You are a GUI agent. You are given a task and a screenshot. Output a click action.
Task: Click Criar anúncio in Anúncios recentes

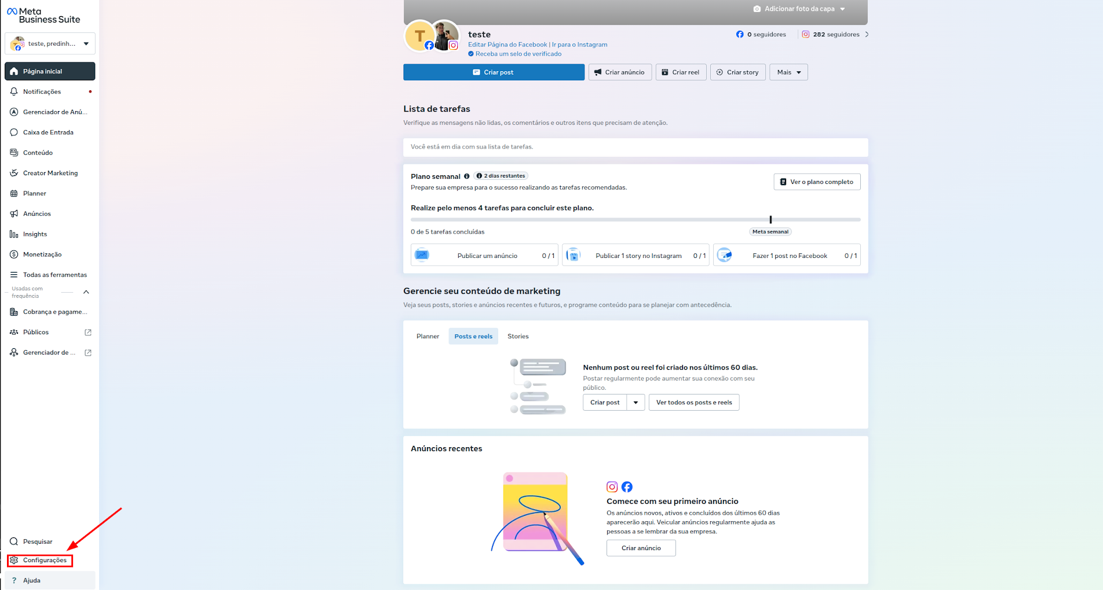[641, 548]
